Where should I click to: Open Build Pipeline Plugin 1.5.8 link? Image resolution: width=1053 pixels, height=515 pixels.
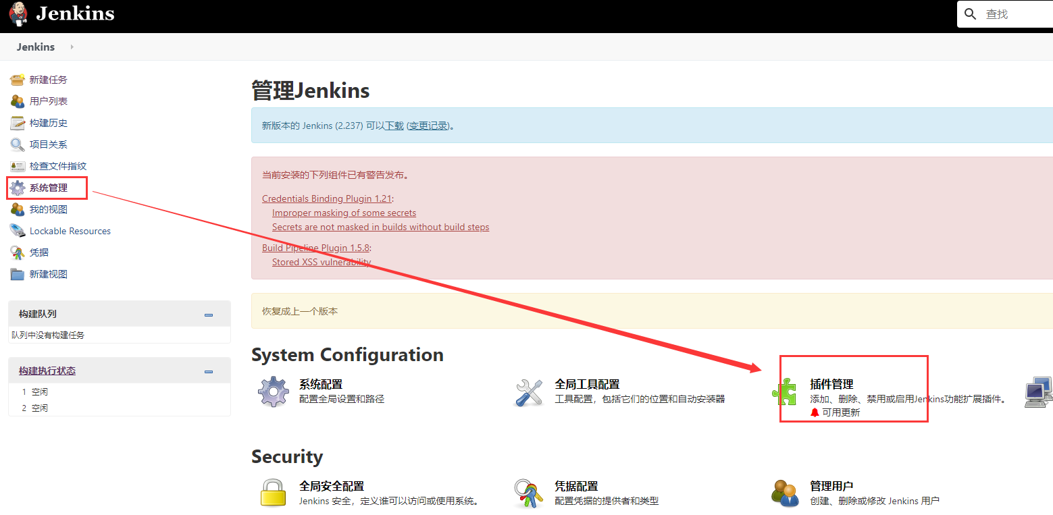pos(315,248)
